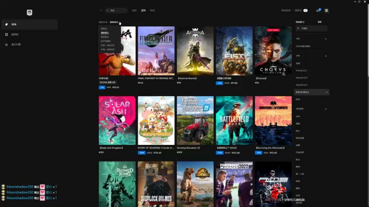The height and width of the screenshot is (207, 369).
Task: Click the discount badge under F.I.S.T.
Action: (x=220, y=83)
